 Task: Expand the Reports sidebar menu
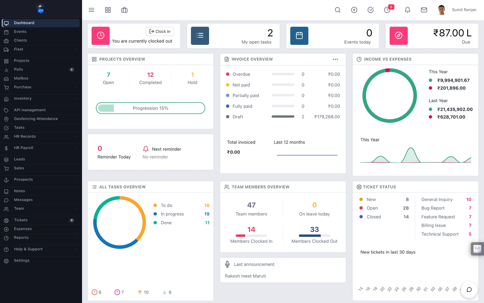41,238
